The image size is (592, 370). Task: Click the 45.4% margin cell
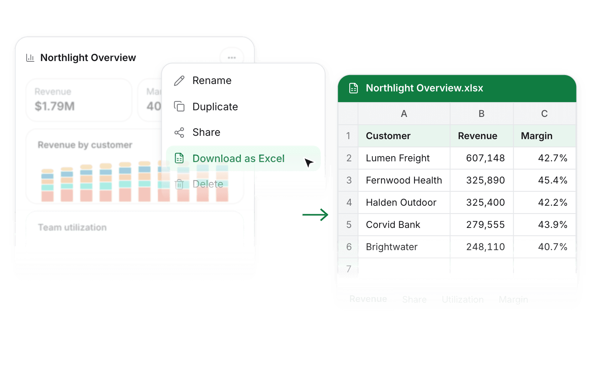[x=545, y=180]
